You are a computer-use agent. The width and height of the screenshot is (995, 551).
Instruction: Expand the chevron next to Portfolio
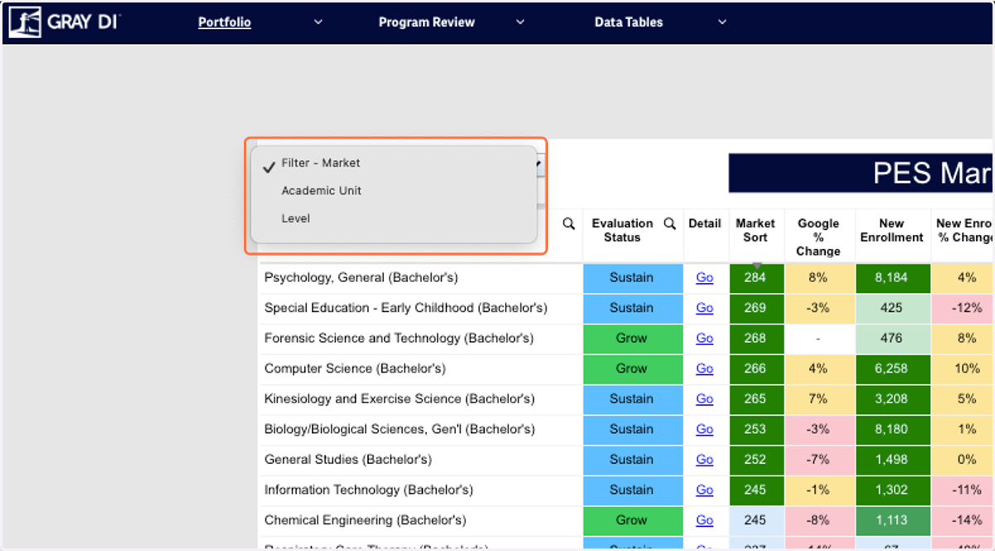click(x=318, y=22)
